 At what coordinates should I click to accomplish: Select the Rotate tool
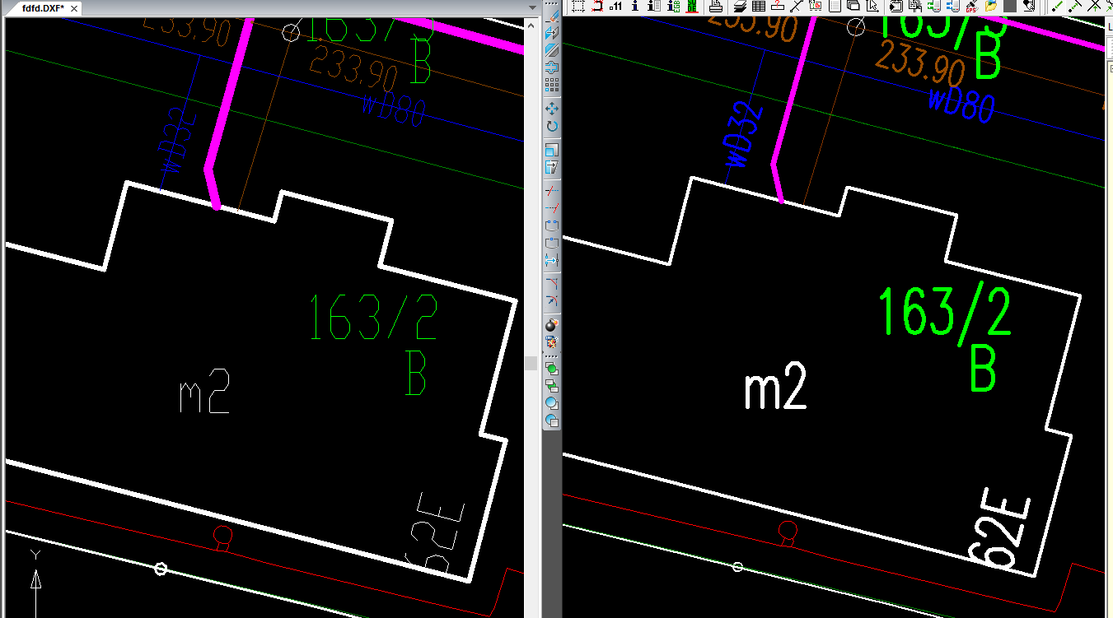click(x=552, y=126)
